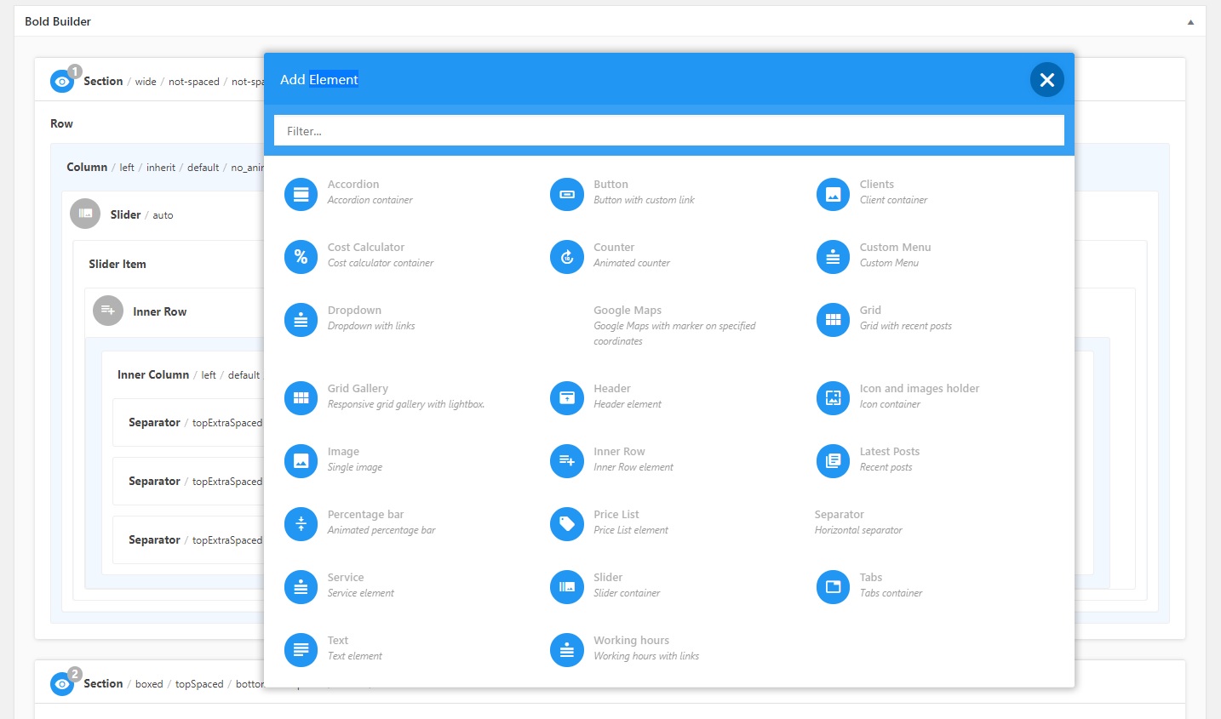This screenshot has height=719, width=1221.
Task: Click the gray Inner Row icon in builder
Action: pos(108,311)
